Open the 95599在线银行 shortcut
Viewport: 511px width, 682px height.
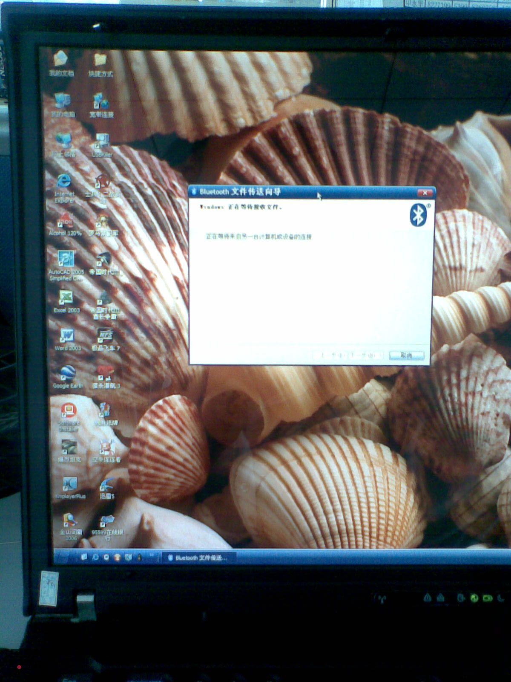tap(107, 521)
